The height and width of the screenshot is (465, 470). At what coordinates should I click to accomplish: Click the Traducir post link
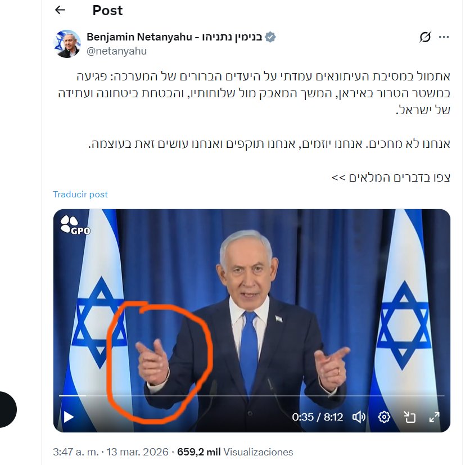click(80, 195)
